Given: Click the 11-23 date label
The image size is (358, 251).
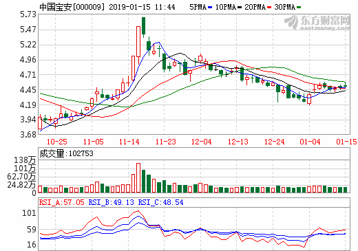Looking at the screenshot, I should click(x=165, y=142).
